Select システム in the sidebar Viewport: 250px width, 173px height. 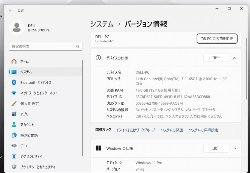click(45, 72)
